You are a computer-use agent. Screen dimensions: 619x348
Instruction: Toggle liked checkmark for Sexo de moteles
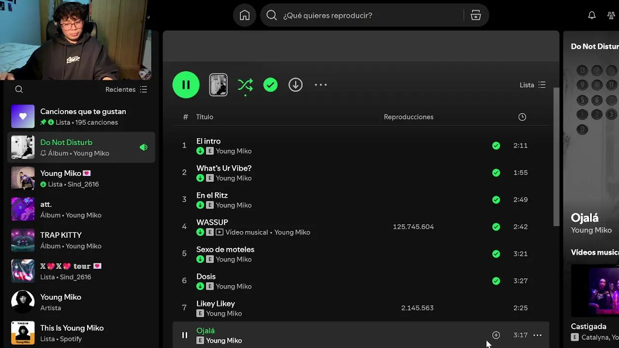point(496,254)
